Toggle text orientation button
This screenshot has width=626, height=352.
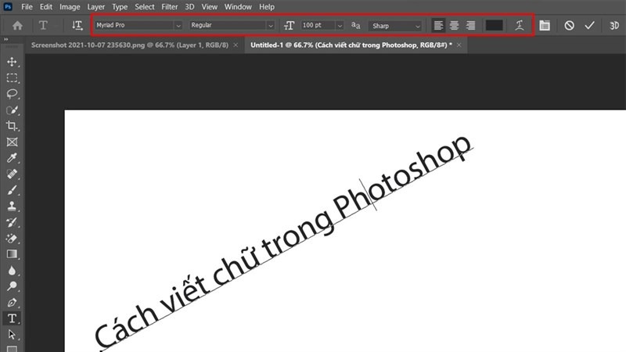pos(77,26)
